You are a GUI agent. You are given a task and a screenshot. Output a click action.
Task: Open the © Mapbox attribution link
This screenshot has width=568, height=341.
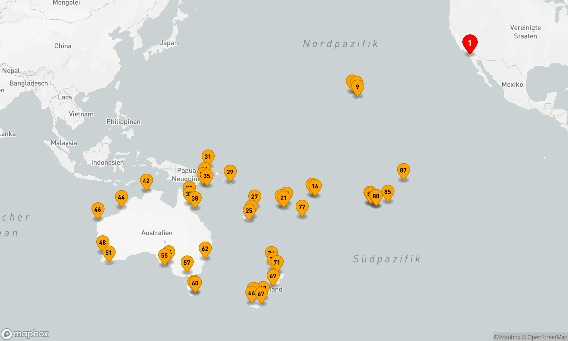click(x=507, y=337)
